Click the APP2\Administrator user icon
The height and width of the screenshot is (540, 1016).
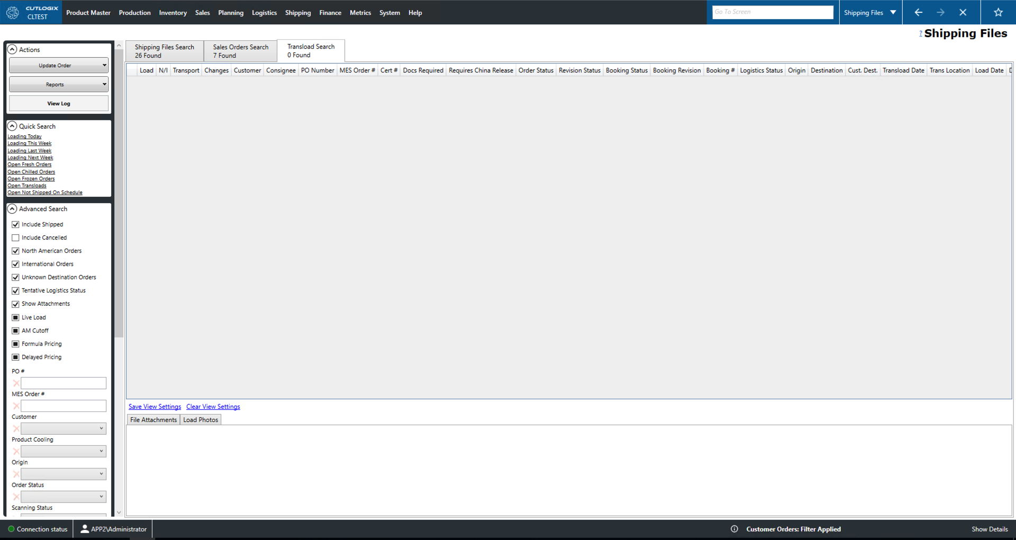pyautogui.click(x=85, y=529)
